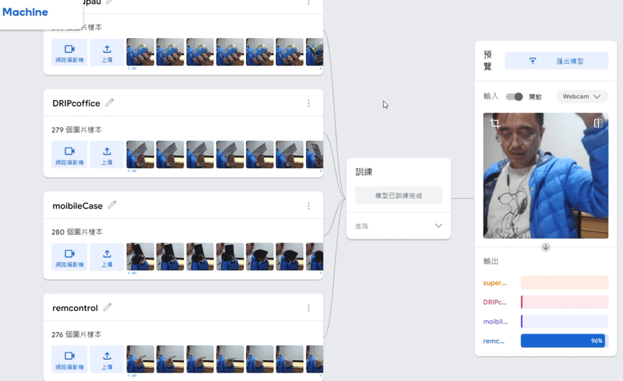This screenshot has height=381, width=623.
Task: Open the Webcam source dropdown
Action: 582,96
